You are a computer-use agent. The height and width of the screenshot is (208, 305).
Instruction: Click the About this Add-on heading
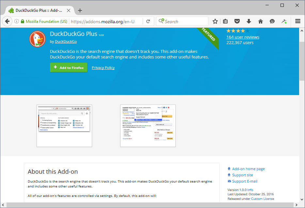tap(53, 172)
